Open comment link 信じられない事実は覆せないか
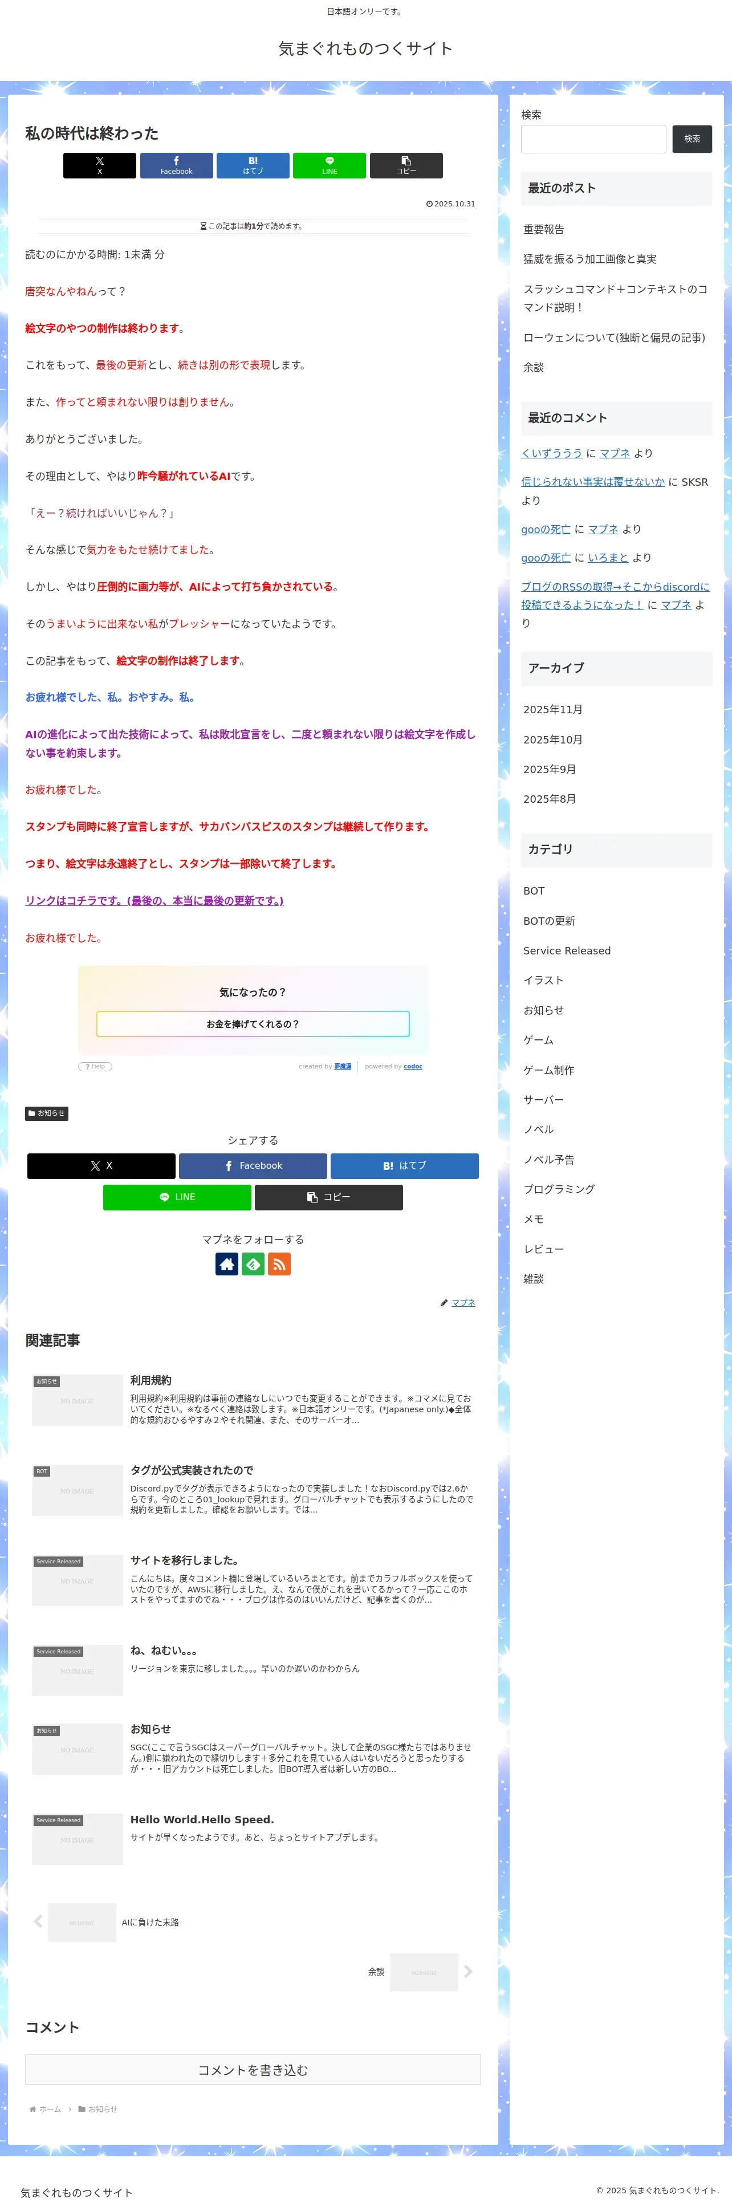Image resolution: width=732 pixels, height=2207 pixels. point(592,482)
